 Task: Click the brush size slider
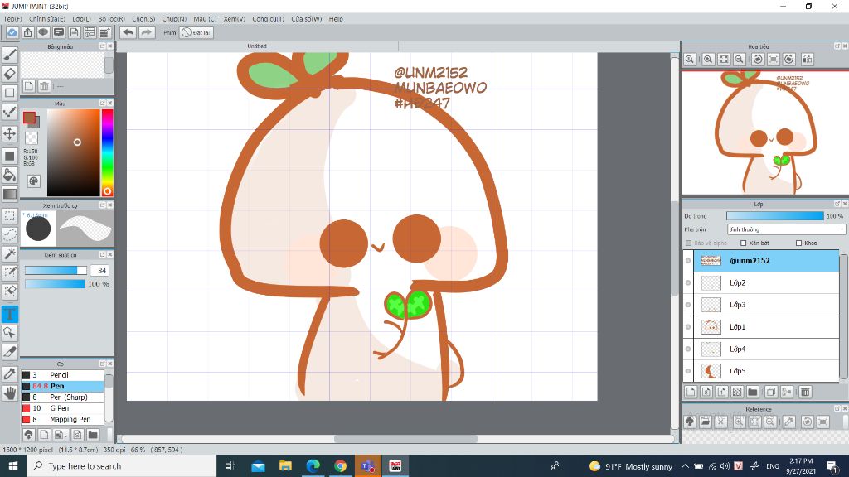56,271
